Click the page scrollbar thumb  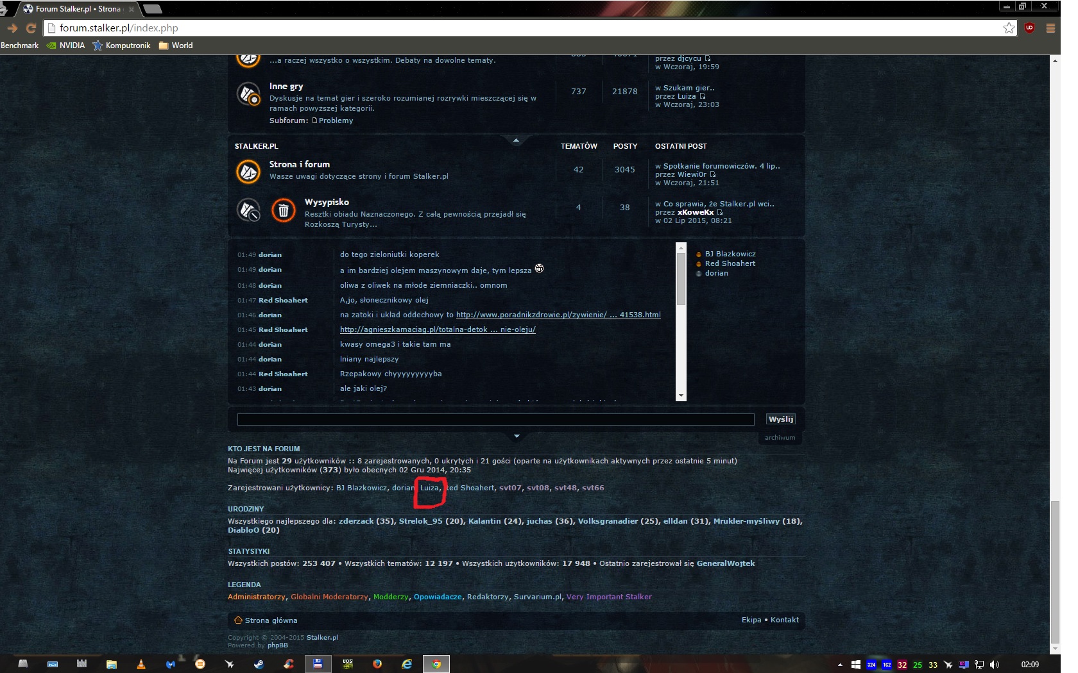coord(1055,572)
